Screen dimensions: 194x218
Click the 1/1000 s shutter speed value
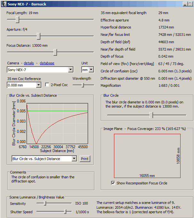82,212
